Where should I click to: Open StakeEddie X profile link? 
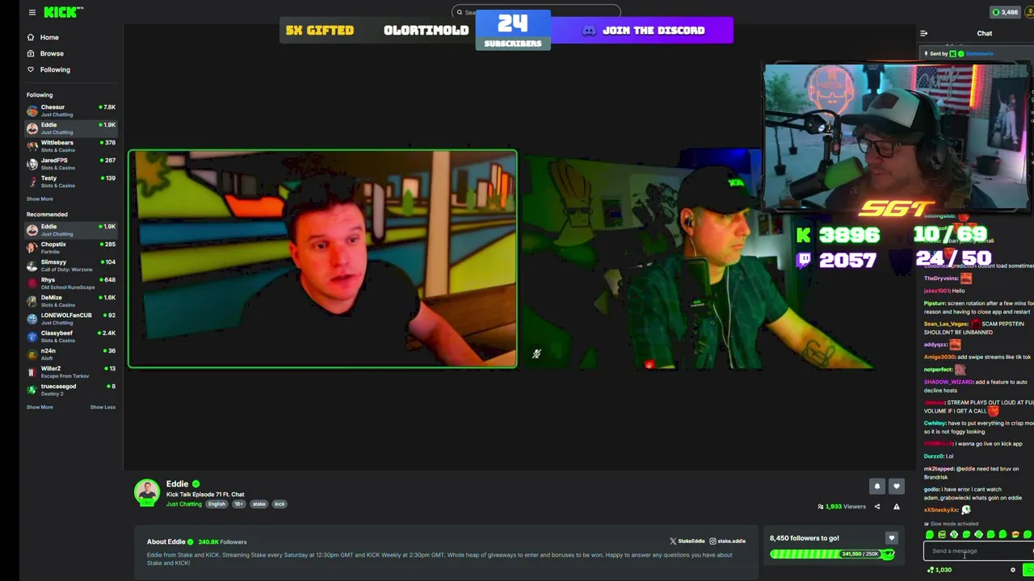(x=687, y=541)
